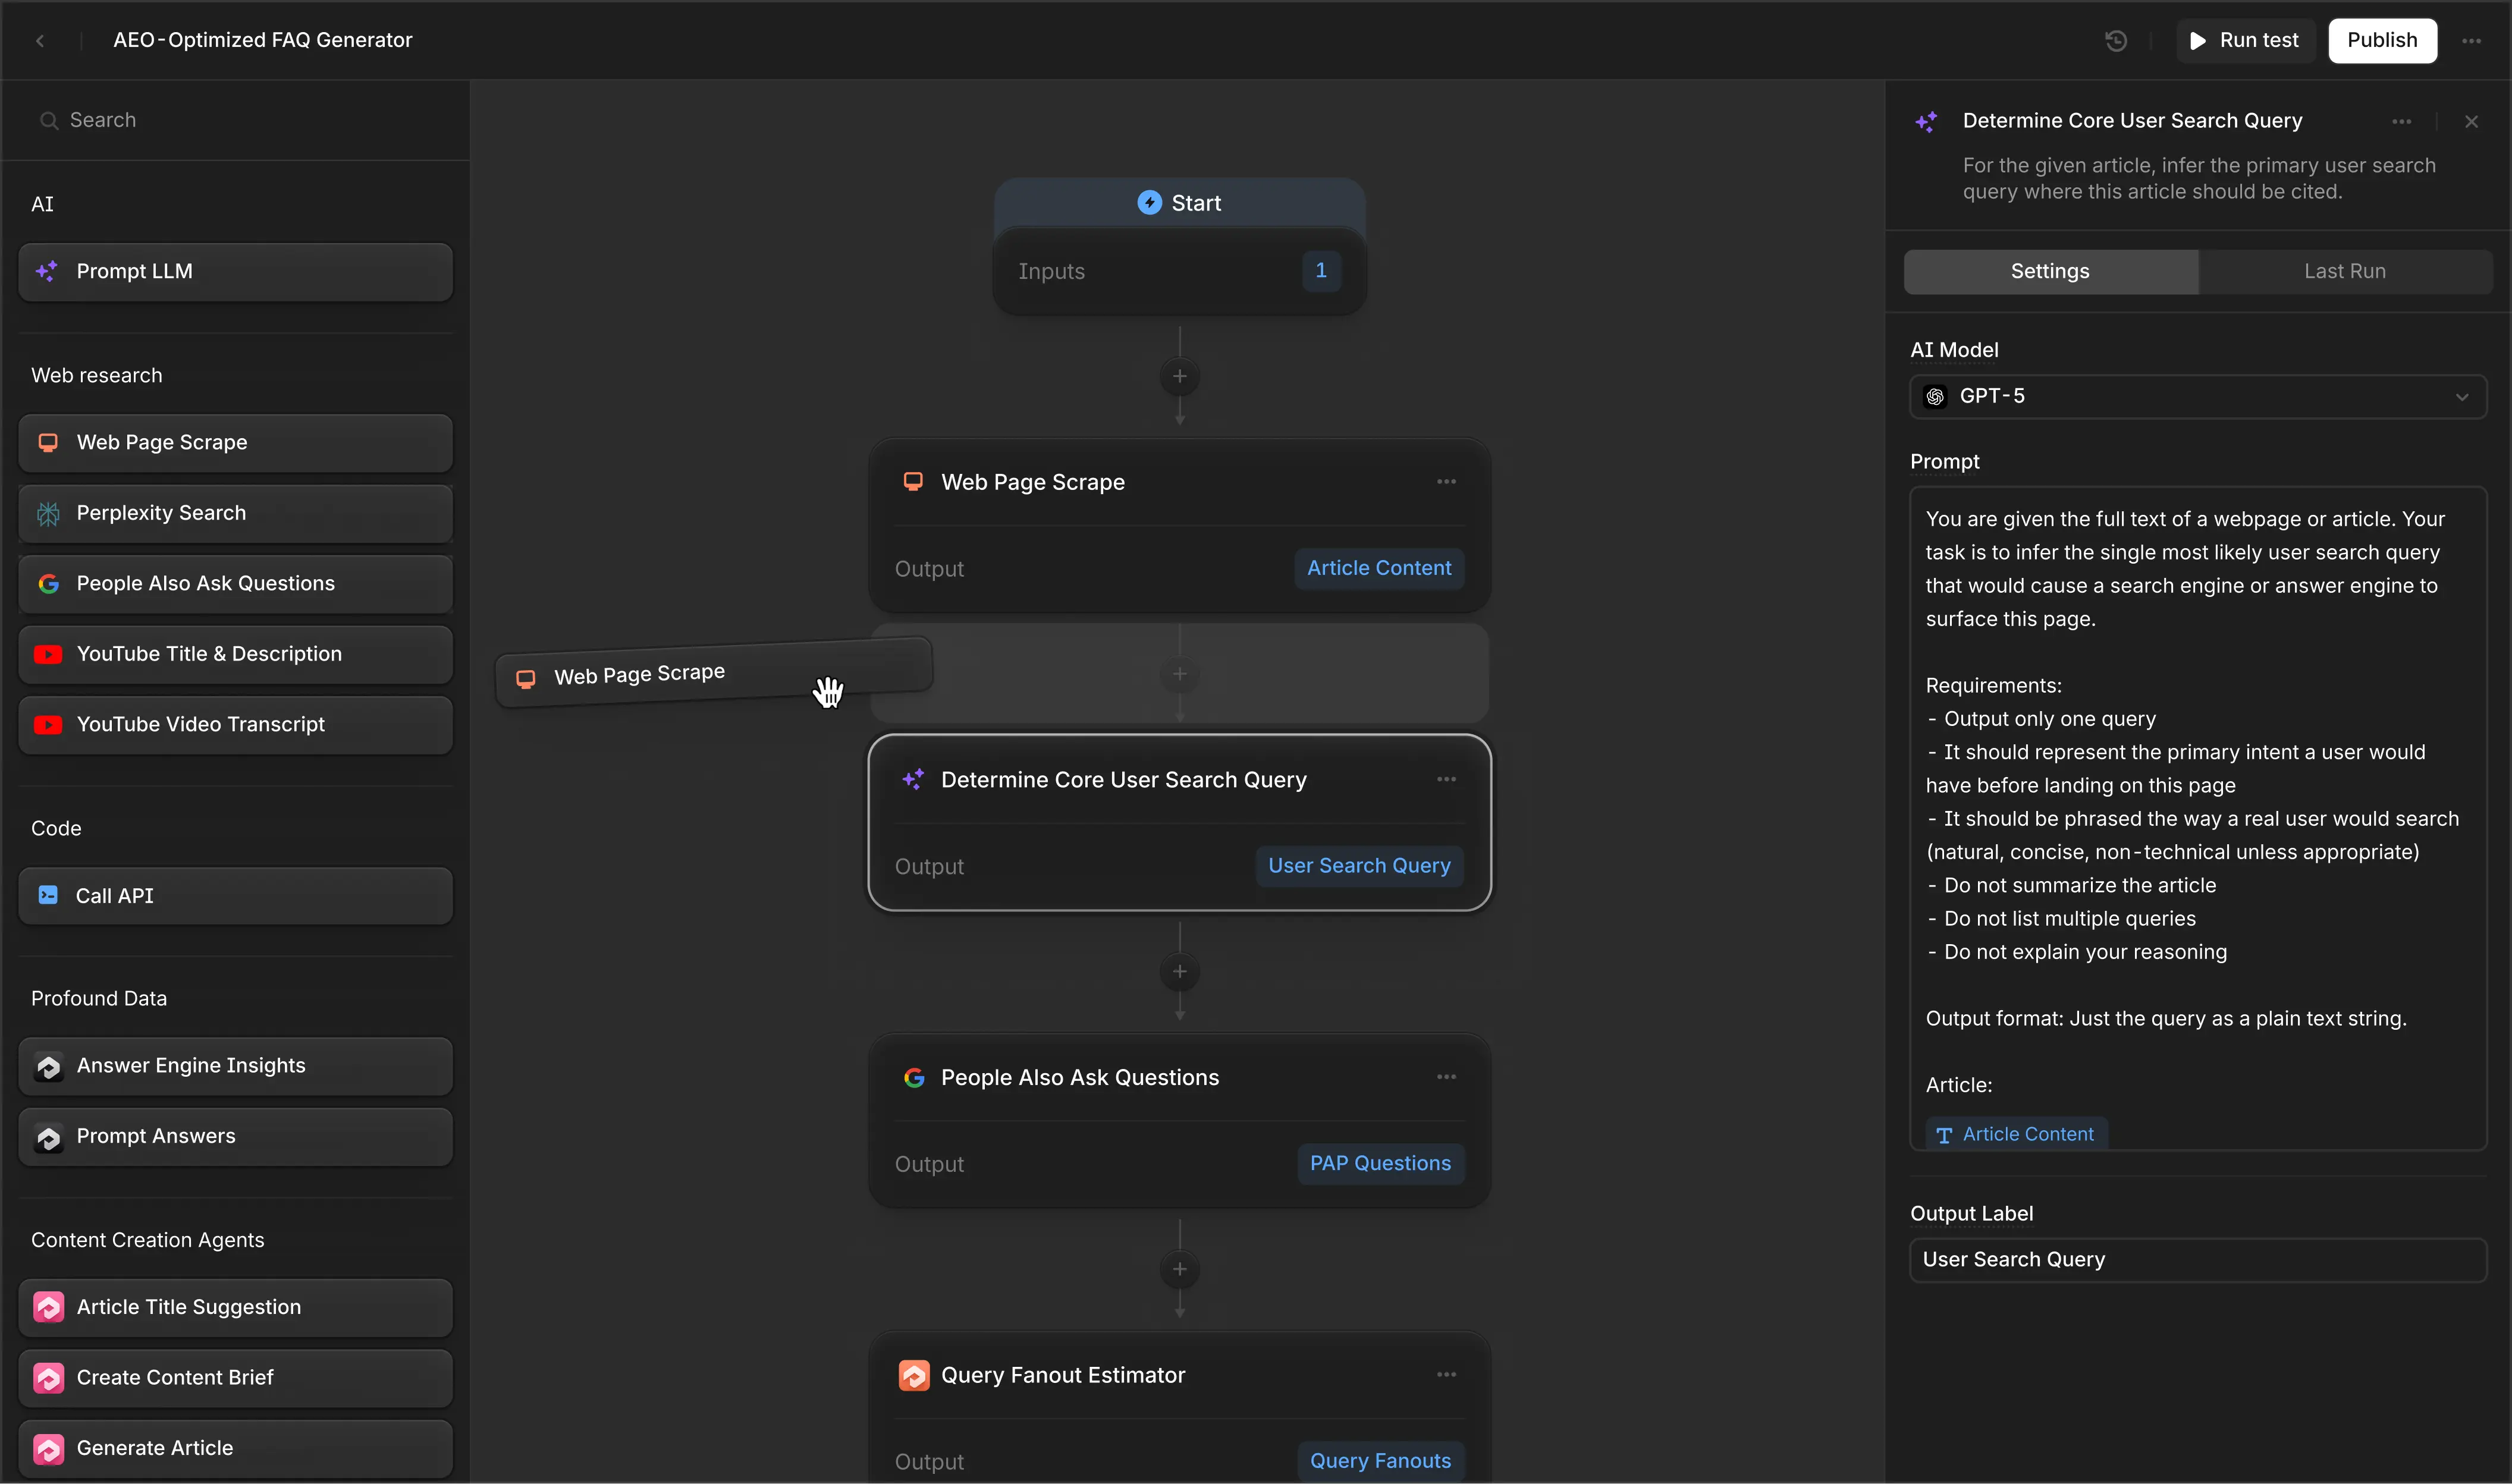Click the Run test button
The image size is (2512, 1484).
pyautogui.click(x=2245, y=40)
